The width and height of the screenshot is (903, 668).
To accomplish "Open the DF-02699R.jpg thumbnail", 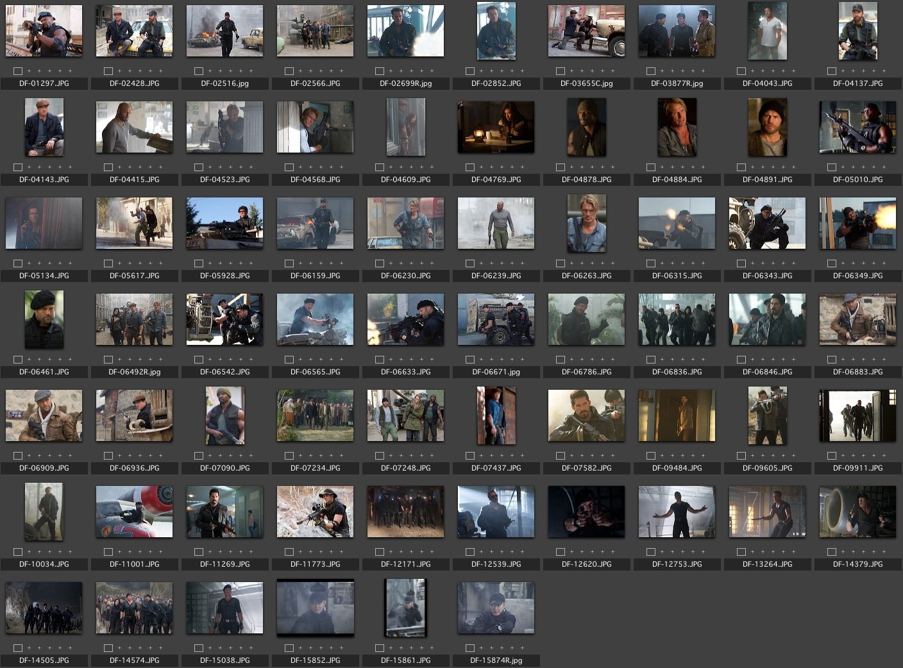I will click(405, 31).
